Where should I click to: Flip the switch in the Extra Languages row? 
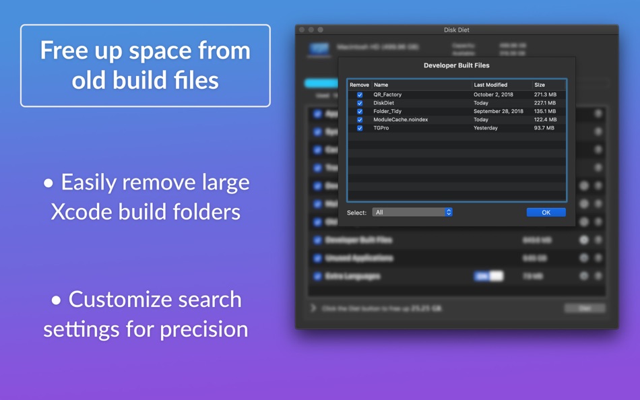coord(488,276)
